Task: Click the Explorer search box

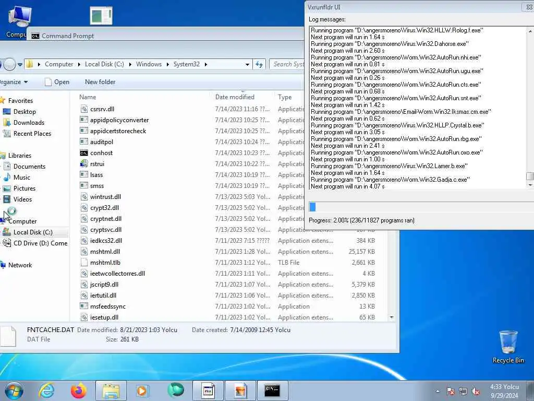Action: tap(288, 64)
